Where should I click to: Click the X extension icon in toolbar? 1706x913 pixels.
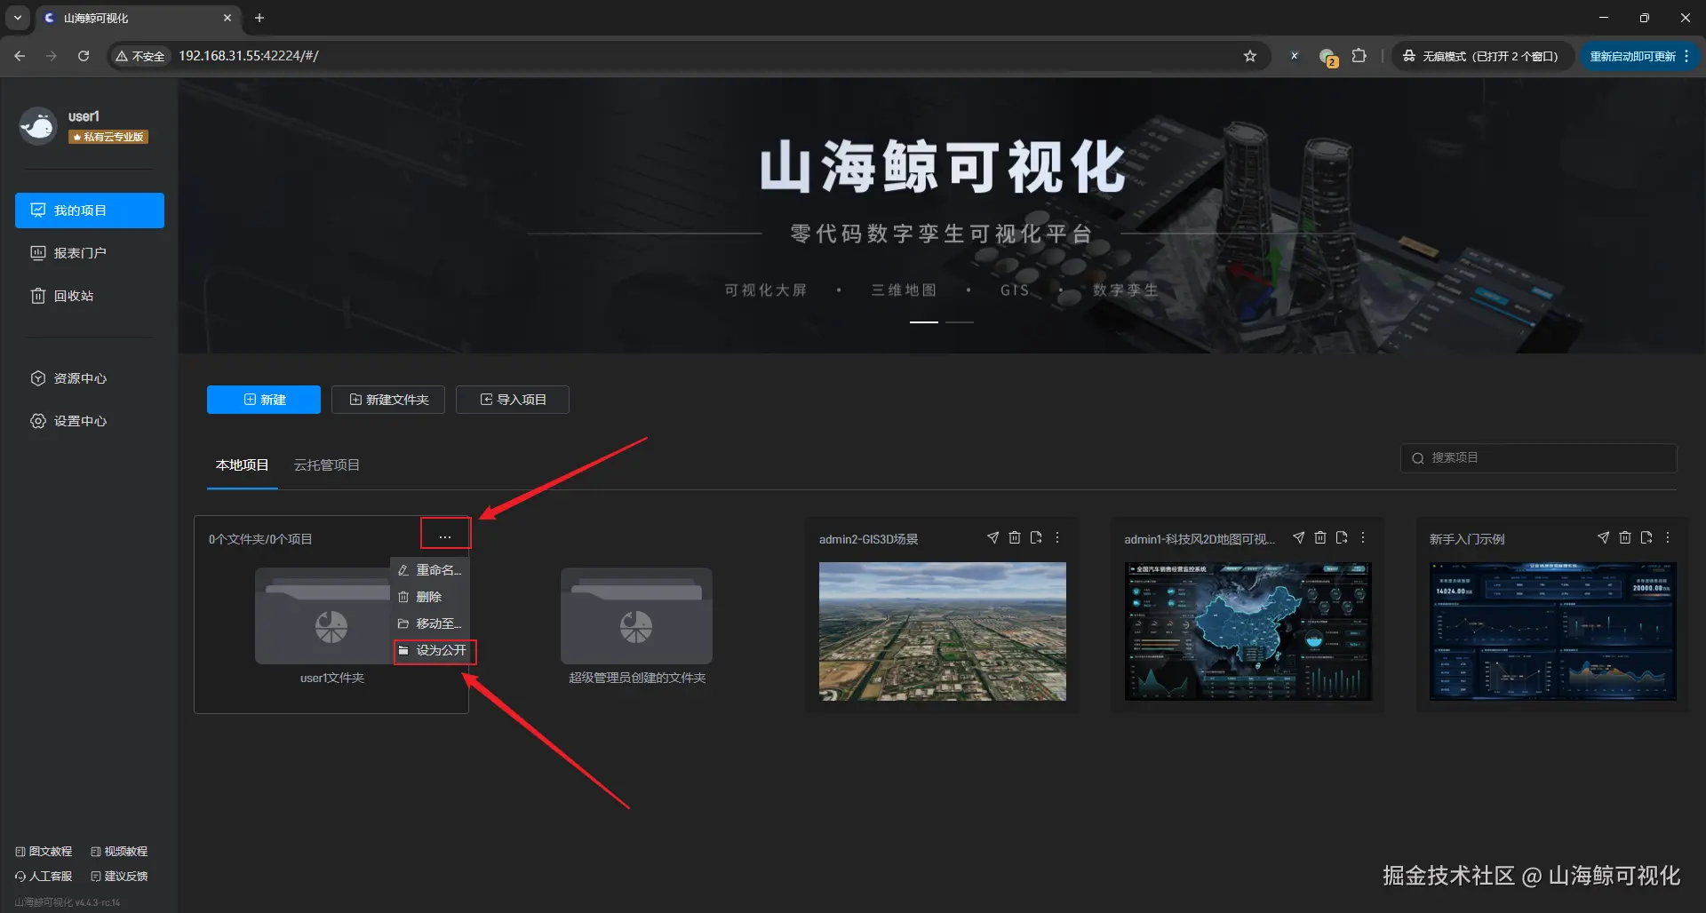click(1295, 56)
